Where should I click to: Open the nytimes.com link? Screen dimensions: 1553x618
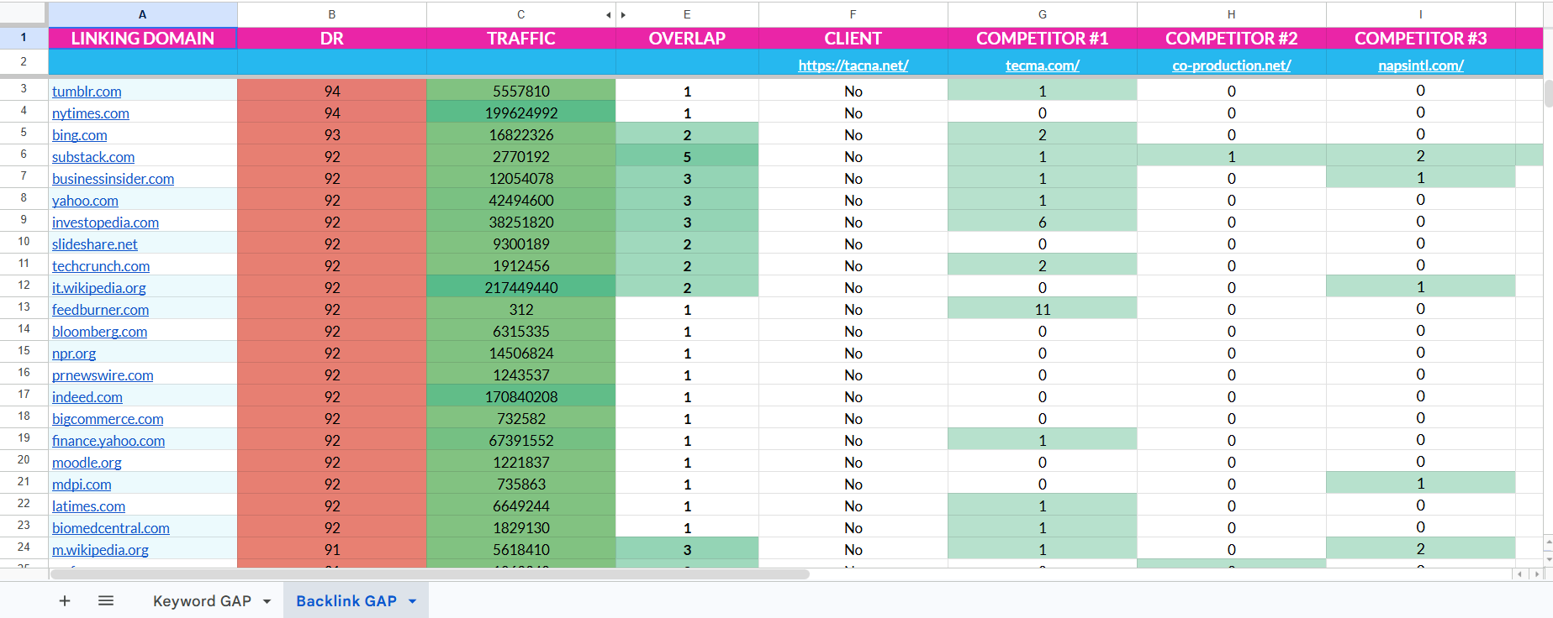point(91,113)
